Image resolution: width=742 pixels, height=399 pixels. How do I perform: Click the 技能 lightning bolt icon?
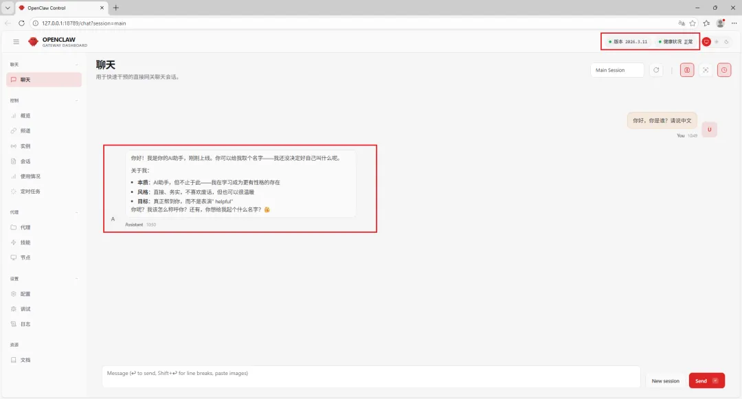click(13, 242)
